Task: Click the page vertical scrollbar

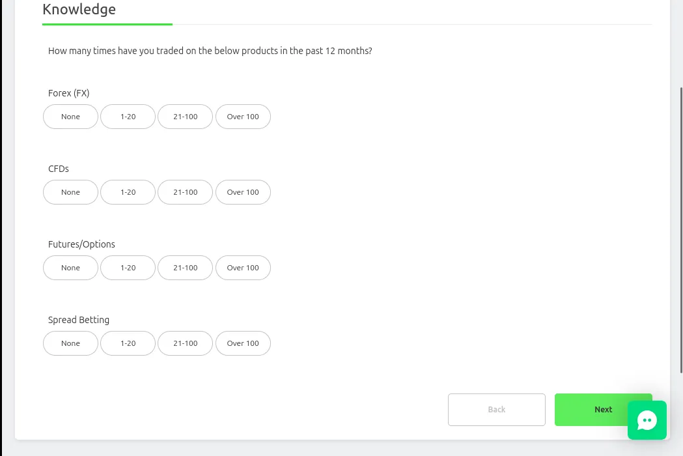Action: 681,230
